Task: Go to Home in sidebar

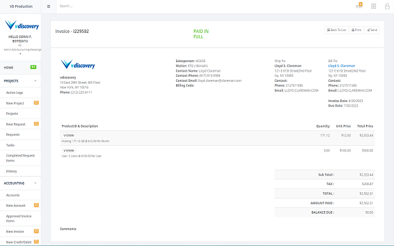Action: pyautogui.click(x=8, y=67)
